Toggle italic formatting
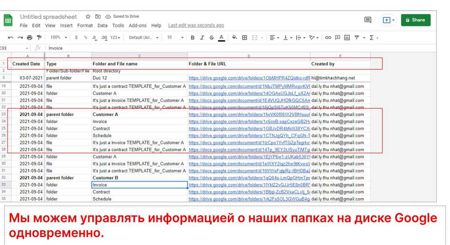 [202, 37]
